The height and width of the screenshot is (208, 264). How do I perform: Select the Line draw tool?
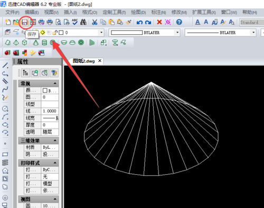5,65
